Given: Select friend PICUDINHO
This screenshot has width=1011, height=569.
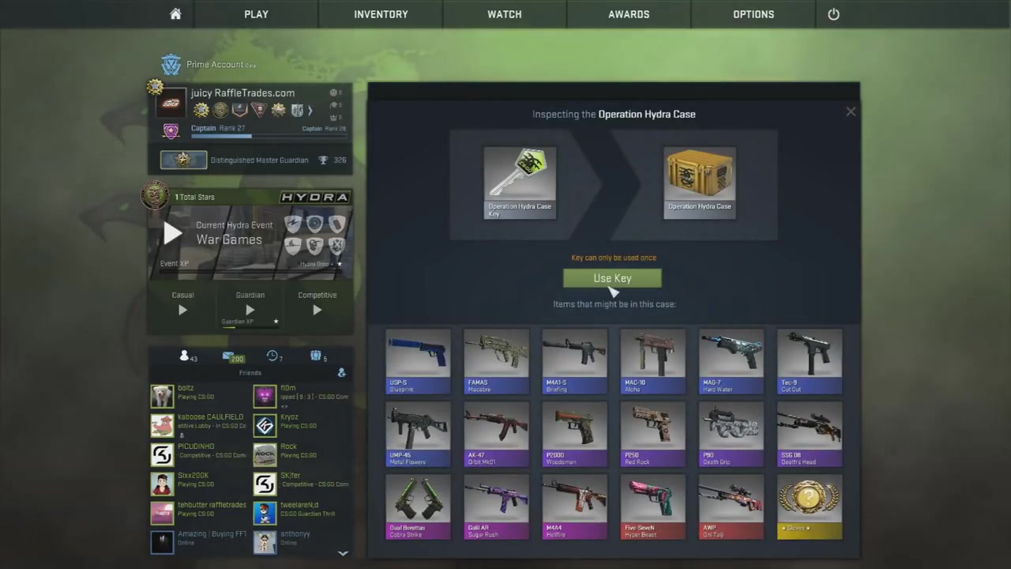Looking at the screenshot, I should (199, 454).
